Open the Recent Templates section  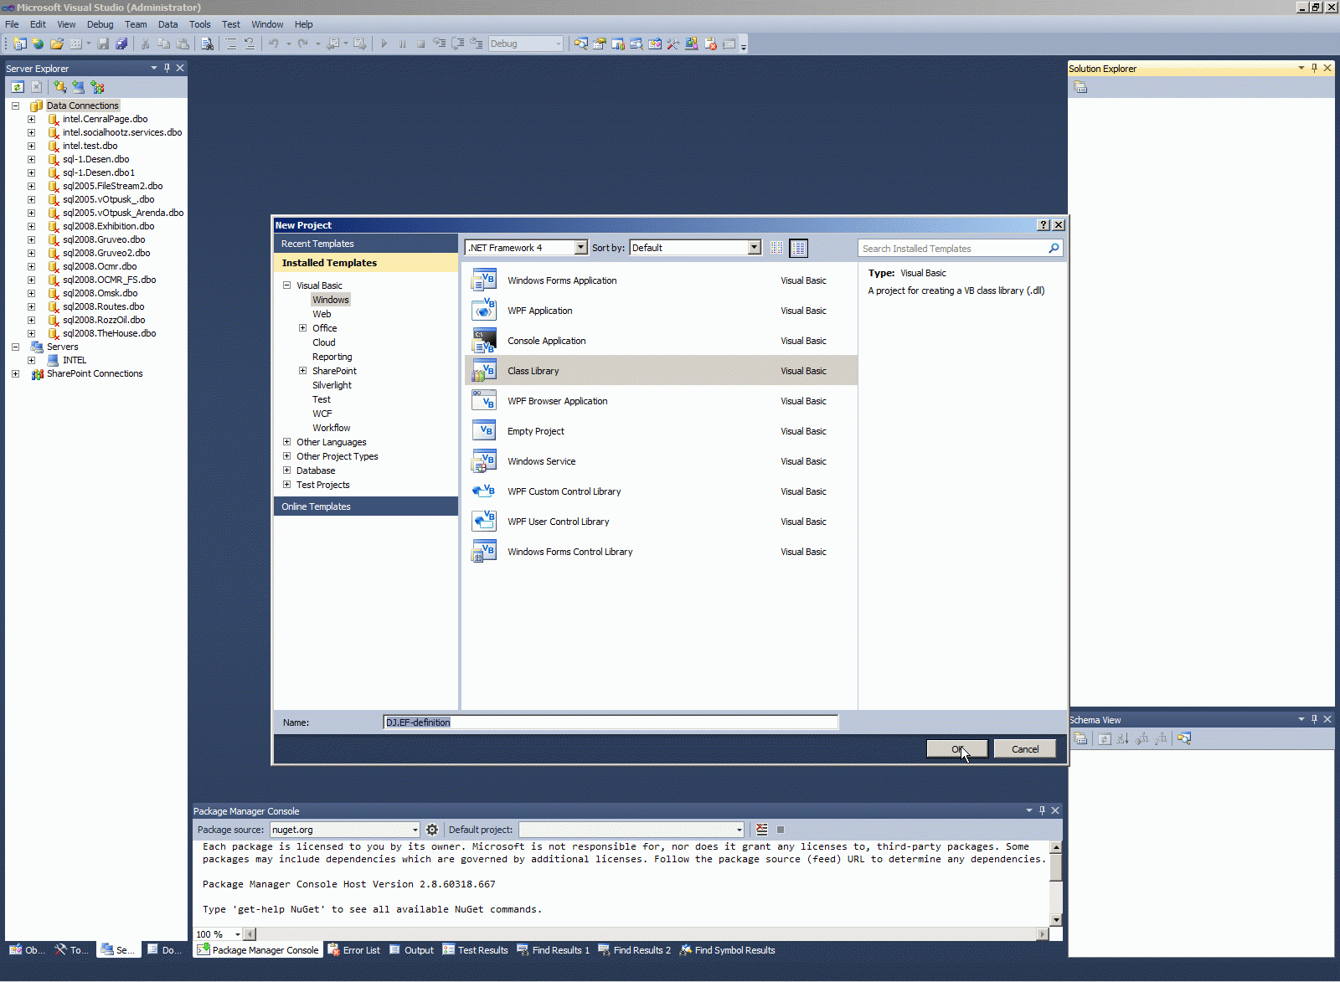coord(366,244)
